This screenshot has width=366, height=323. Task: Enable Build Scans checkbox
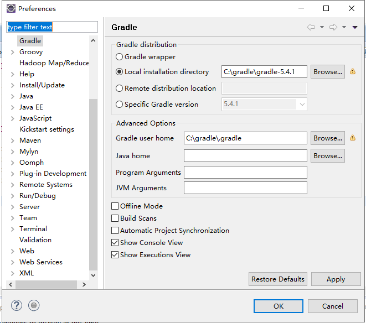pyautogui.click(x=115, y=218)
